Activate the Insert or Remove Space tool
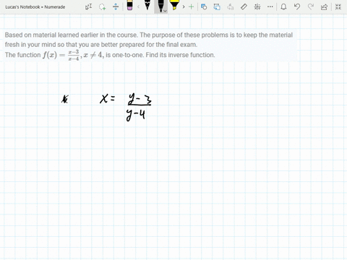347x260 pixels. pyautogui.click(x=116, y=6)
